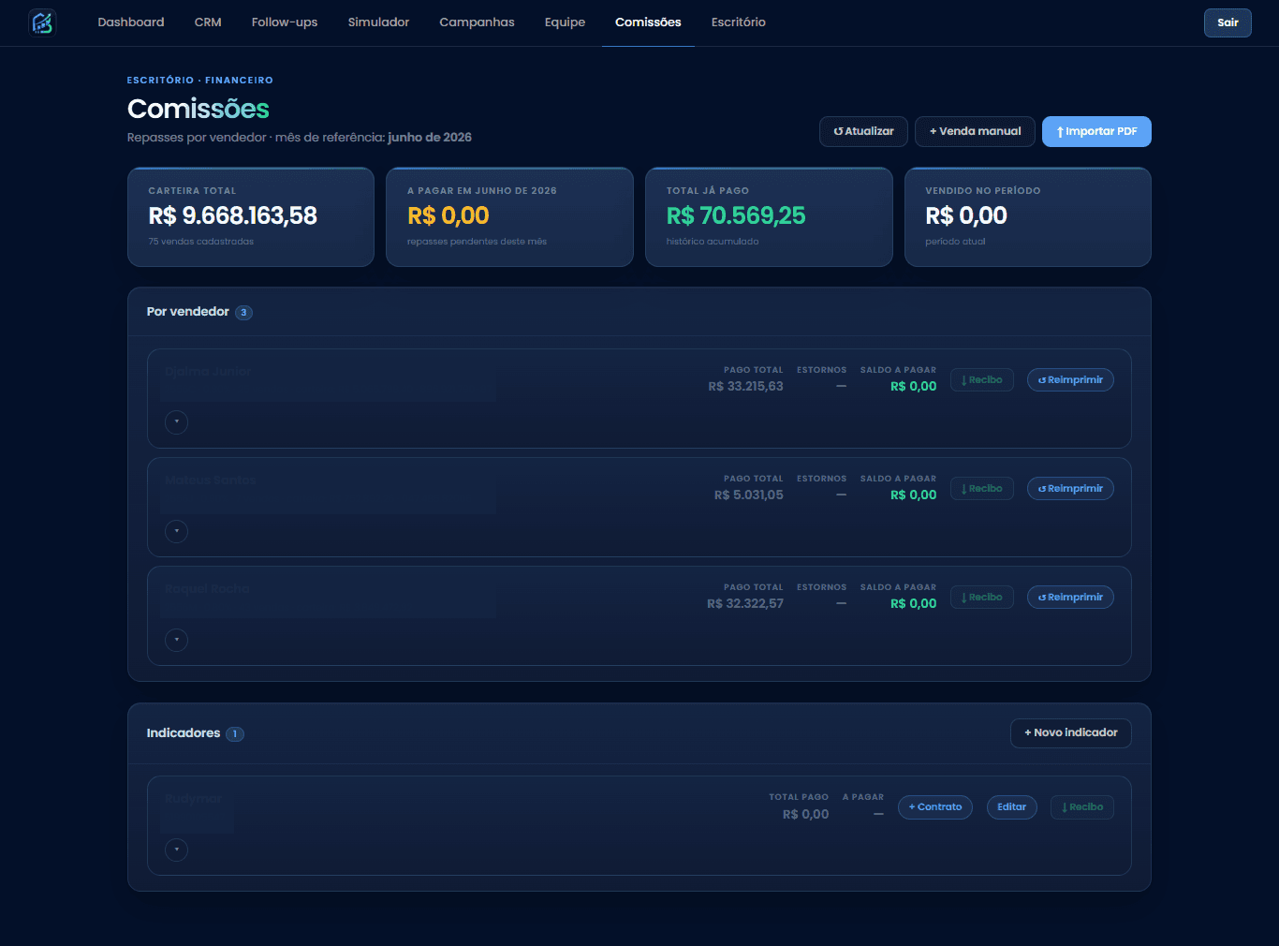Select Campanhas in top navigation
The image size is (1279, 946).
click(477, 22)
